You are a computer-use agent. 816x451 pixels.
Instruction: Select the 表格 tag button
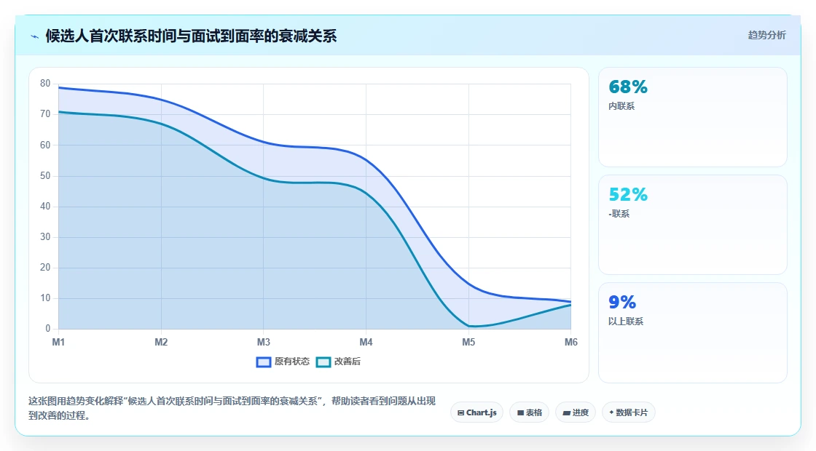[x=529, y=412]
